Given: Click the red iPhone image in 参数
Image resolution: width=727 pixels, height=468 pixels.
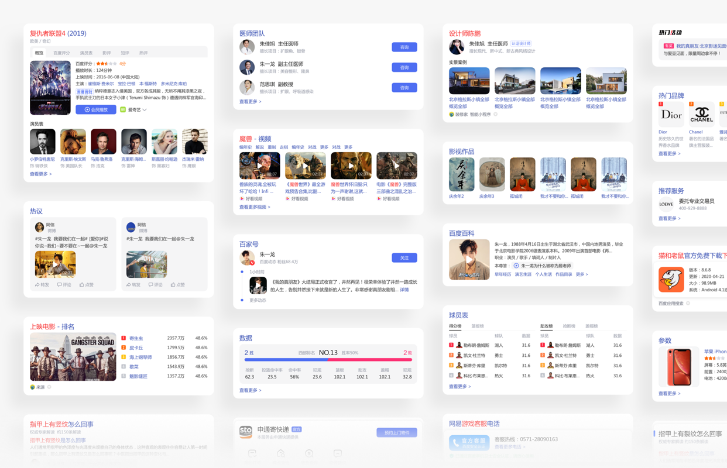Looking at the screenshot, I should click(x=678, y=367).
